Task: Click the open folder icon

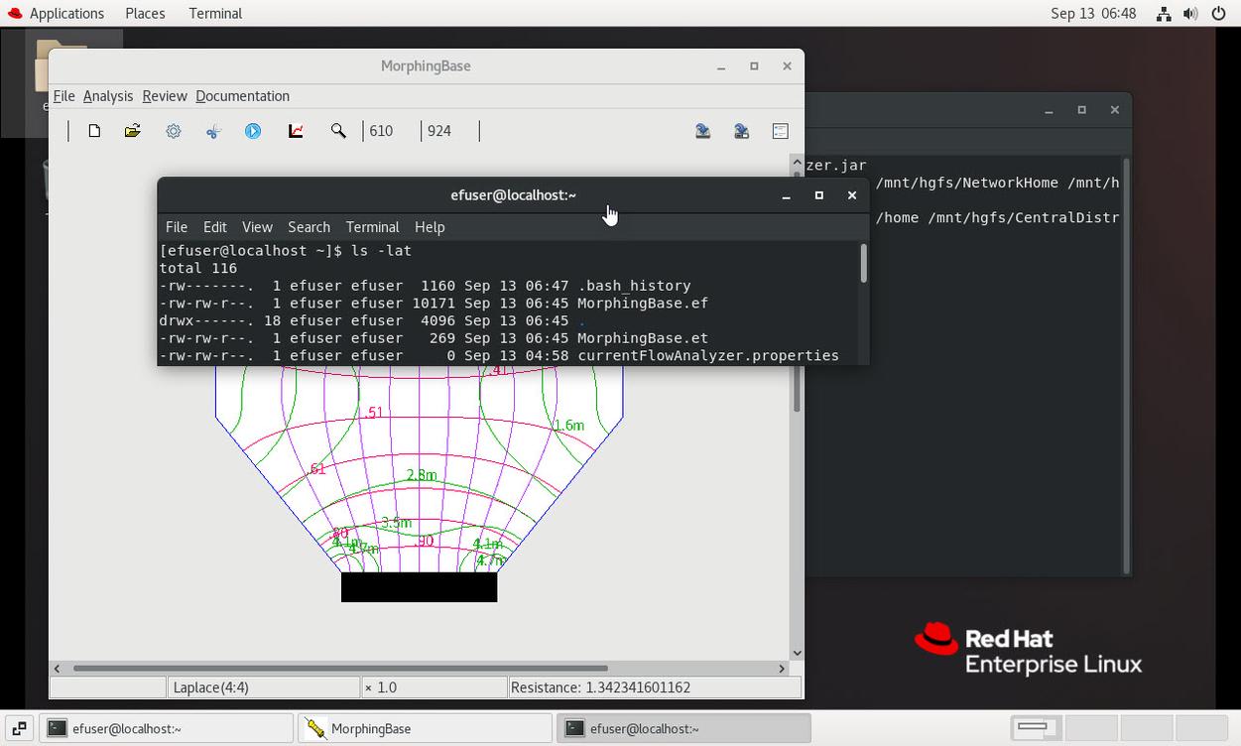Action: pyautogui.click(x=132, y=131)
